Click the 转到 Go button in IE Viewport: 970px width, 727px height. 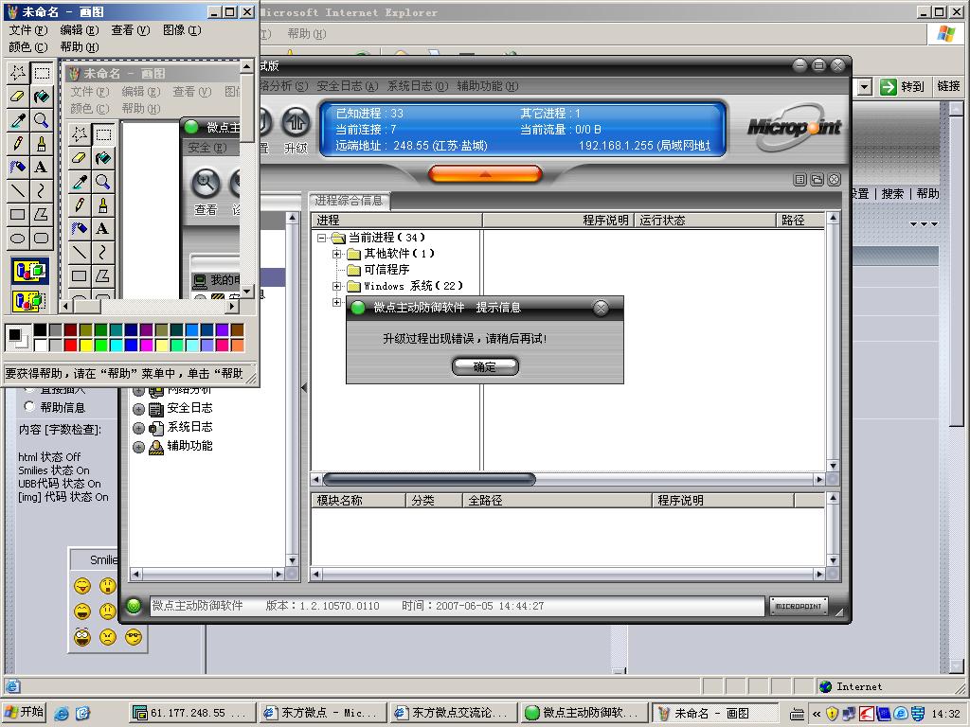[x=902, y=86]
